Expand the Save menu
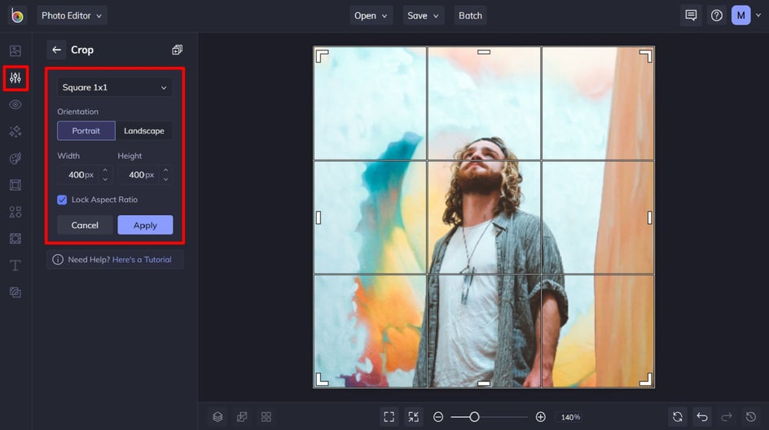Image resolution: width=769 pixels, height=430 pixels. [423, 15]
